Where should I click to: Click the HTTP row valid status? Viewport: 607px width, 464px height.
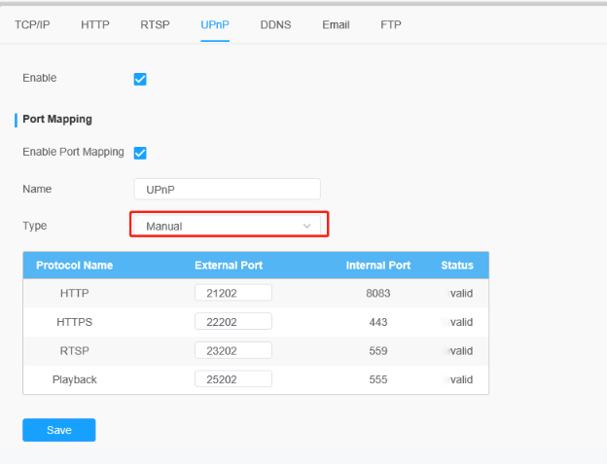(x=459, y=294)
